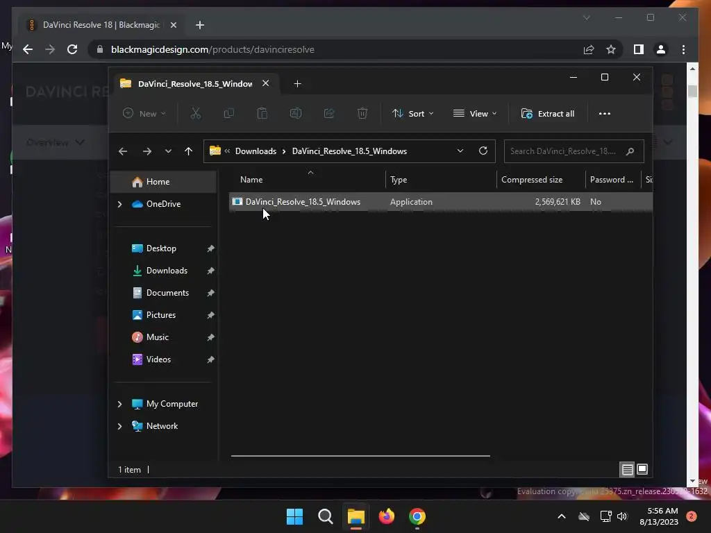The height and width of the screenshot is (533, 711).
Task: Bookmark this page with the star icon
Action: (611, 49)
